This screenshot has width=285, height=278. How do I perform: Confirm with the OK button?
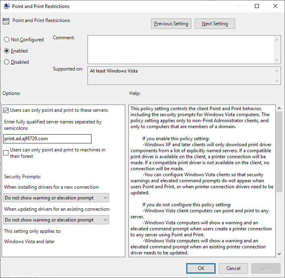tap(201, 268)
